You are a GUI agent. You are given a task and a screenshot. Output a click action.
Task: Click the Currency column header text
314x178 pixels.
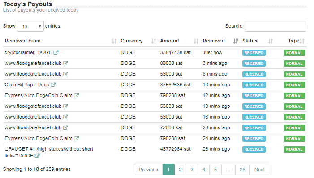pos(132,41)
